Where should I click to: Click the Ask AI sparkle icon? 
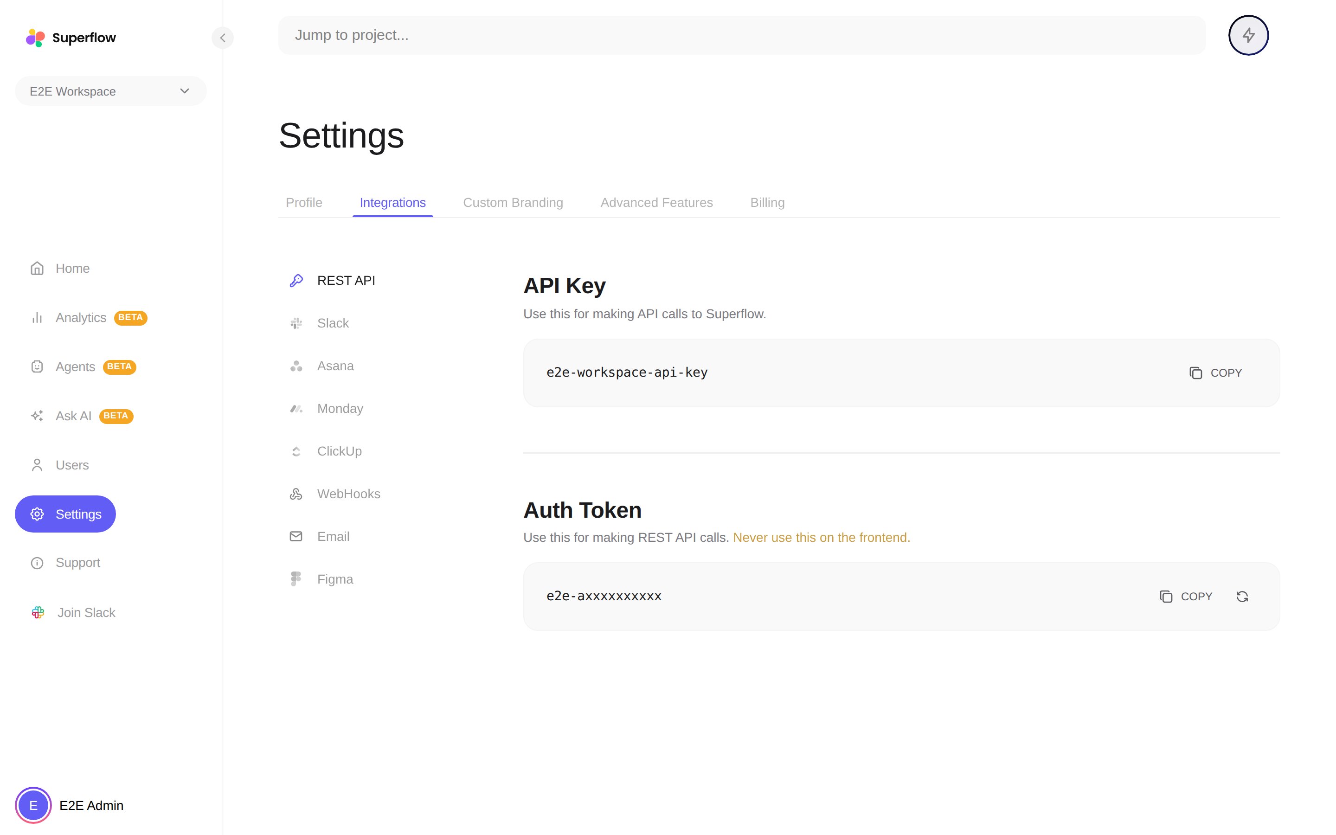pos(37,416)
